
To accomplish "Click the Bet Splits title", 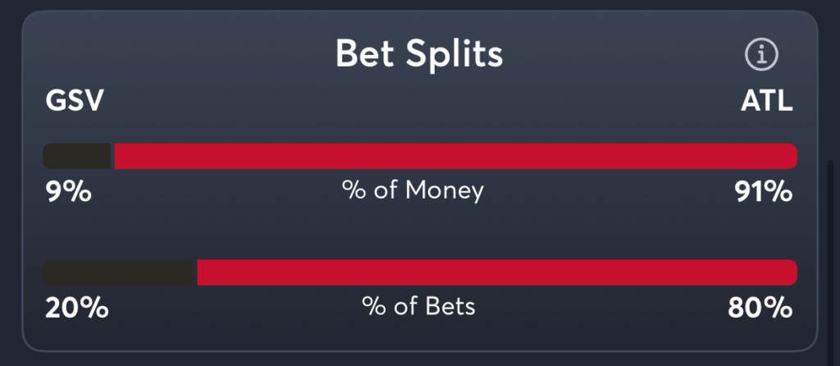I will tap(419, 53).
